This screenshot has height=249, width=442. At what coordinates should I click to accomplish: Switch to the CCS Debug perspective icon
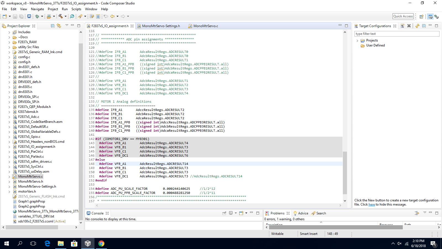pos(436,17)
